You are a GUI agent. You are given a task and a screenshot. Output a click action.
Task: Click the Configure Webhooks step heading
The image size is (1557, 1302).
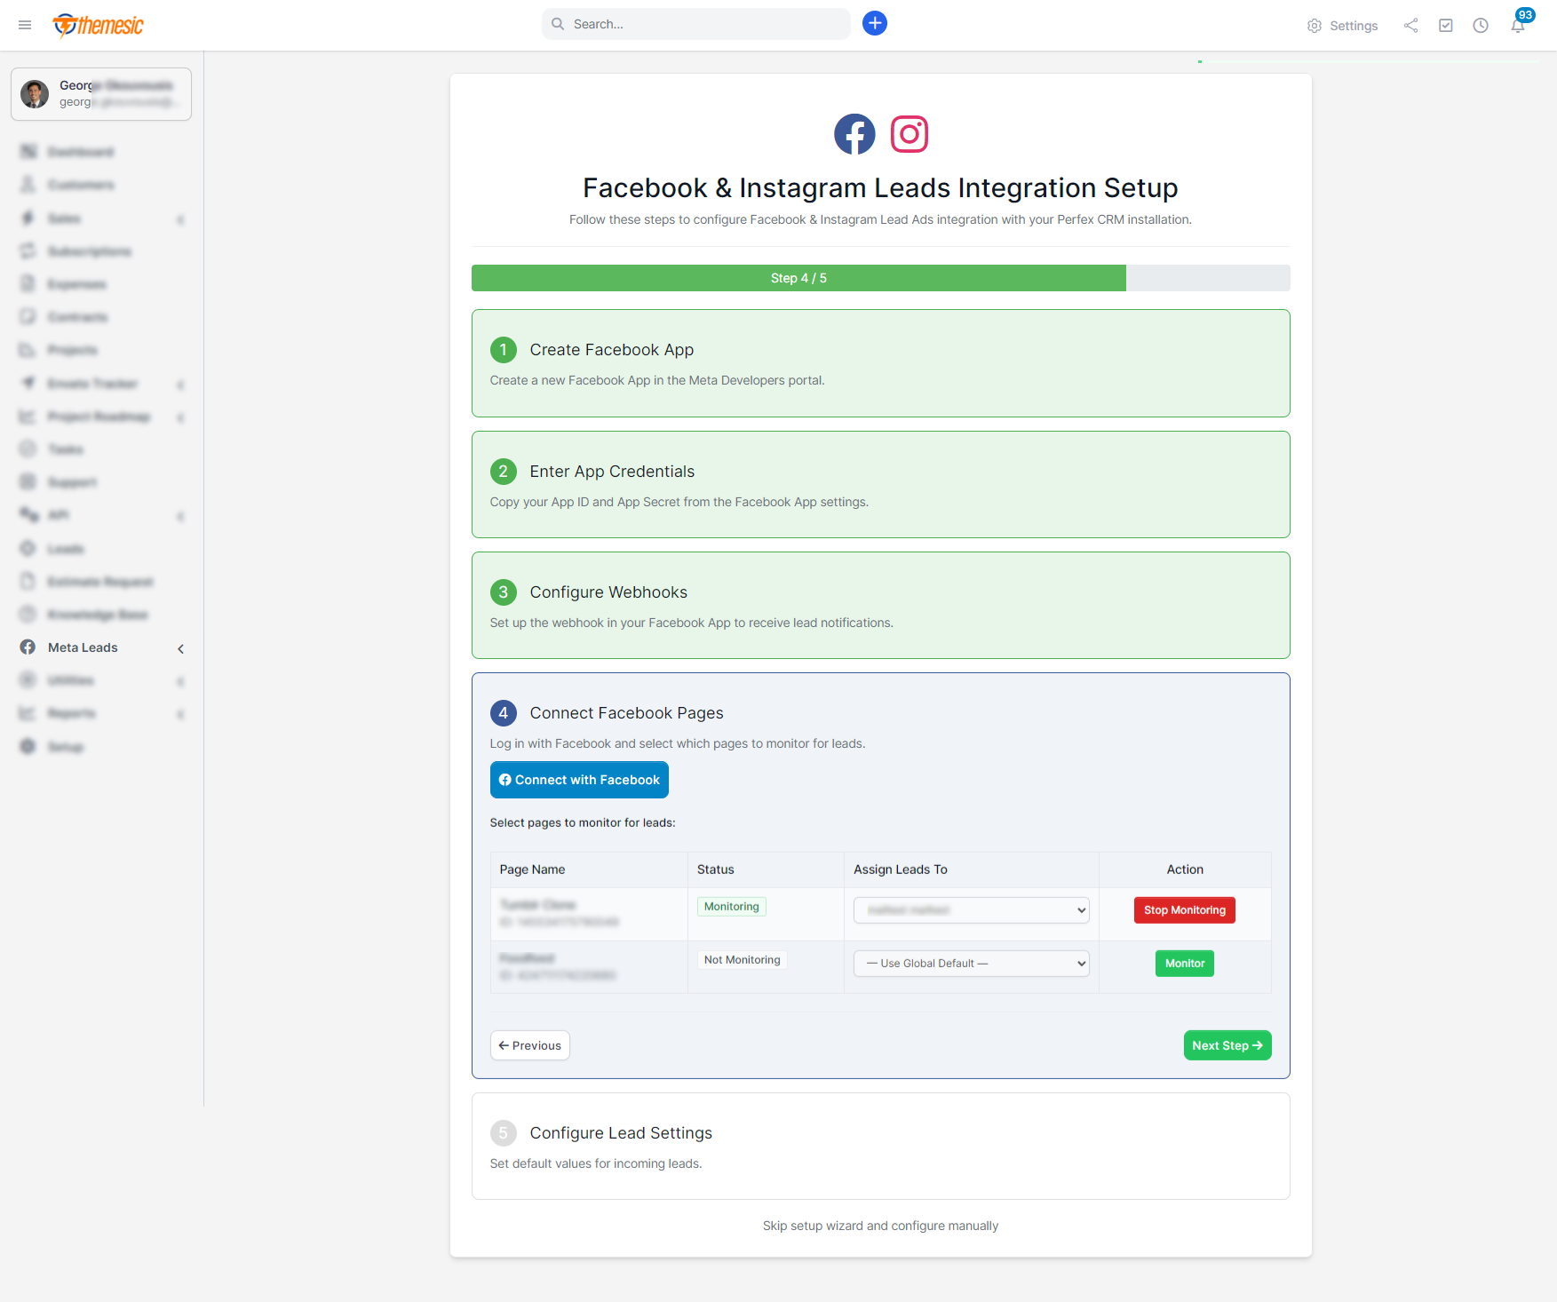click(609, 592)
